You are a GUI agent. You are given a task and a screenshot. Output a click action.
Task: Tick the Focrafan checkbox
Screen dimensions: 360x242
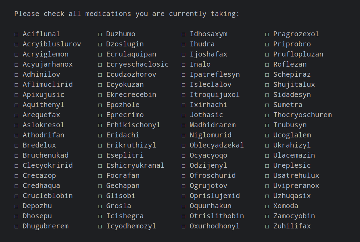pos(100,176)
